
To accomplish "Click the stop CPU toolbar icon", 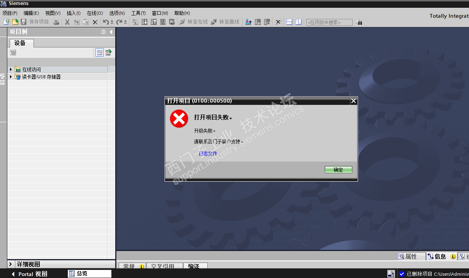I will click(x=267, y=22).
